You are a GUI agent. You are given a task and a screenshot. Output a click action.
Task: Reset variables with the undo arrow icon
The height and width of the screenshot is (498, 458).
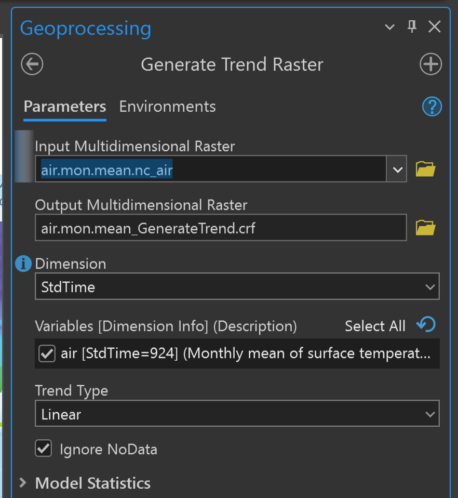(x=426, y=325)
